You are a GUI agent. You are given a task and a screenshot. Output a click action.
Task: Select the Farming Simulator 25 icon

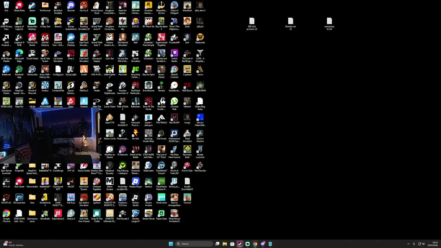tap(84, 24)
